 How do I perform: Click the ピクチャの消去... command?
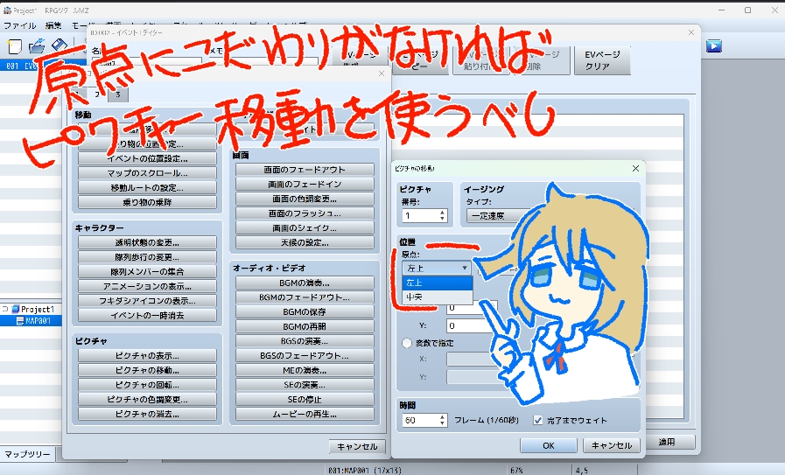[x=147, y=414]
